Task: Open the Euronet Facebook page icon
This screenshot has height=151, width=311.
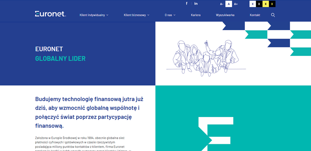Action: click(x=187, y=3)
